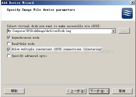This screenshot has height=97, width=136.
Task: Click the StarWind wave logo icon
Action: [127, 13]
